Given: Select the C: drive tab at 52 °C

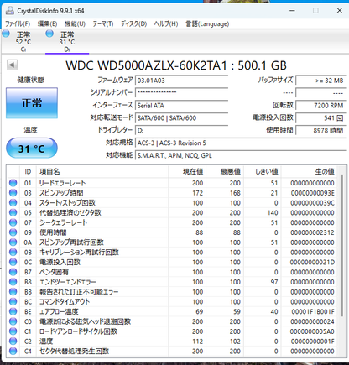Looking at the screenshot, I should pos(23,42).
